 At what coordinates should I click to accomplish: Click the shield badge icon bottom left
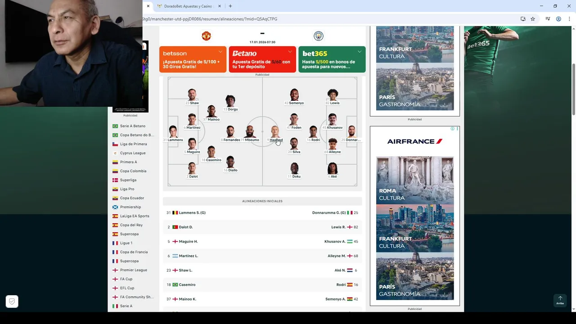point(12,301)
